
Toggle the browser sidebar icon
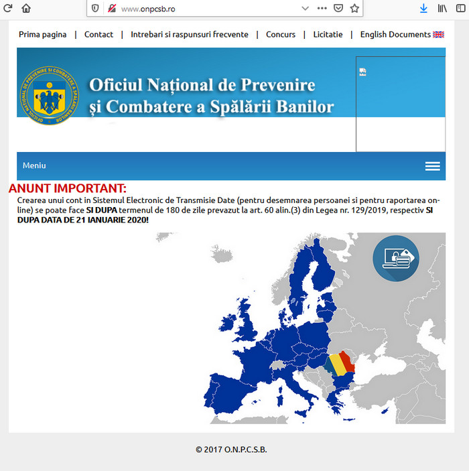(460, 9)
